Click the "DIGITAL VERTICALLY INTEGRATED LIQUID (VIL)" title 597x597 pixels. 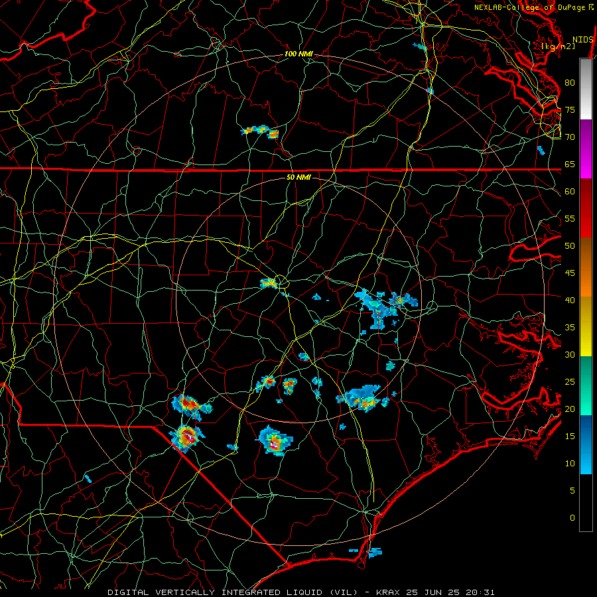[x=233, y=592]
